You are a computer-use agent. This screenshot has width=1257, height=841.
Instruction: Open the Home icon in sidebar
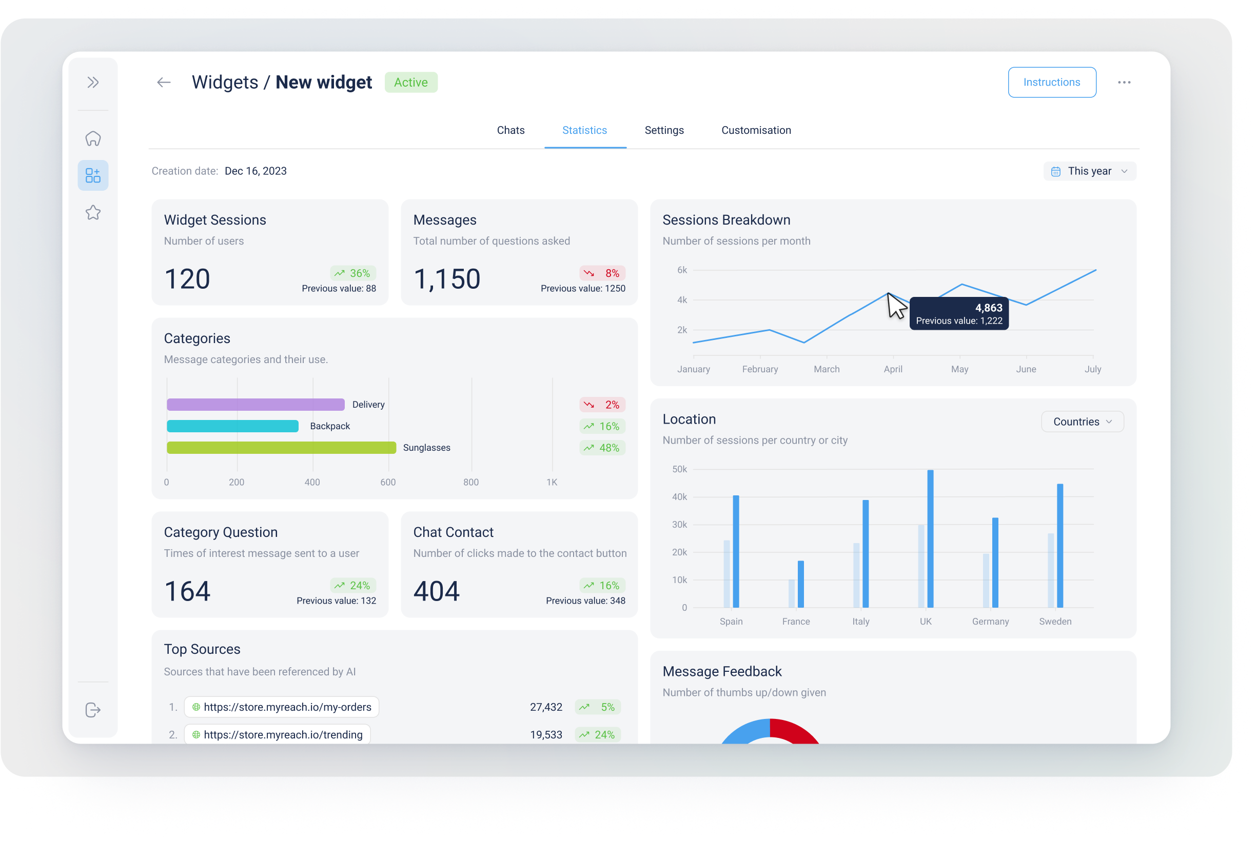pos(93,138)
